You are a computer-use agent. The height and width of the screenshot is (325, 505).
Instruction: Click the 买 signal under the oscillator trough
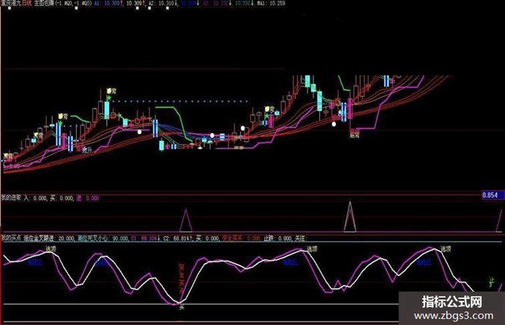181,307
